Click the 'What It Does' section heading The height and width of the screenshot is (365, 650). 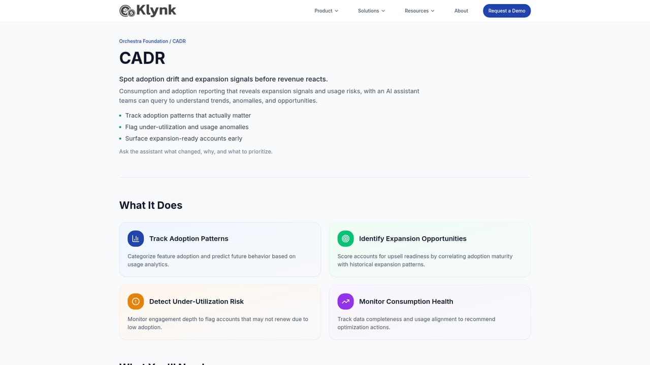click(151, 205)
